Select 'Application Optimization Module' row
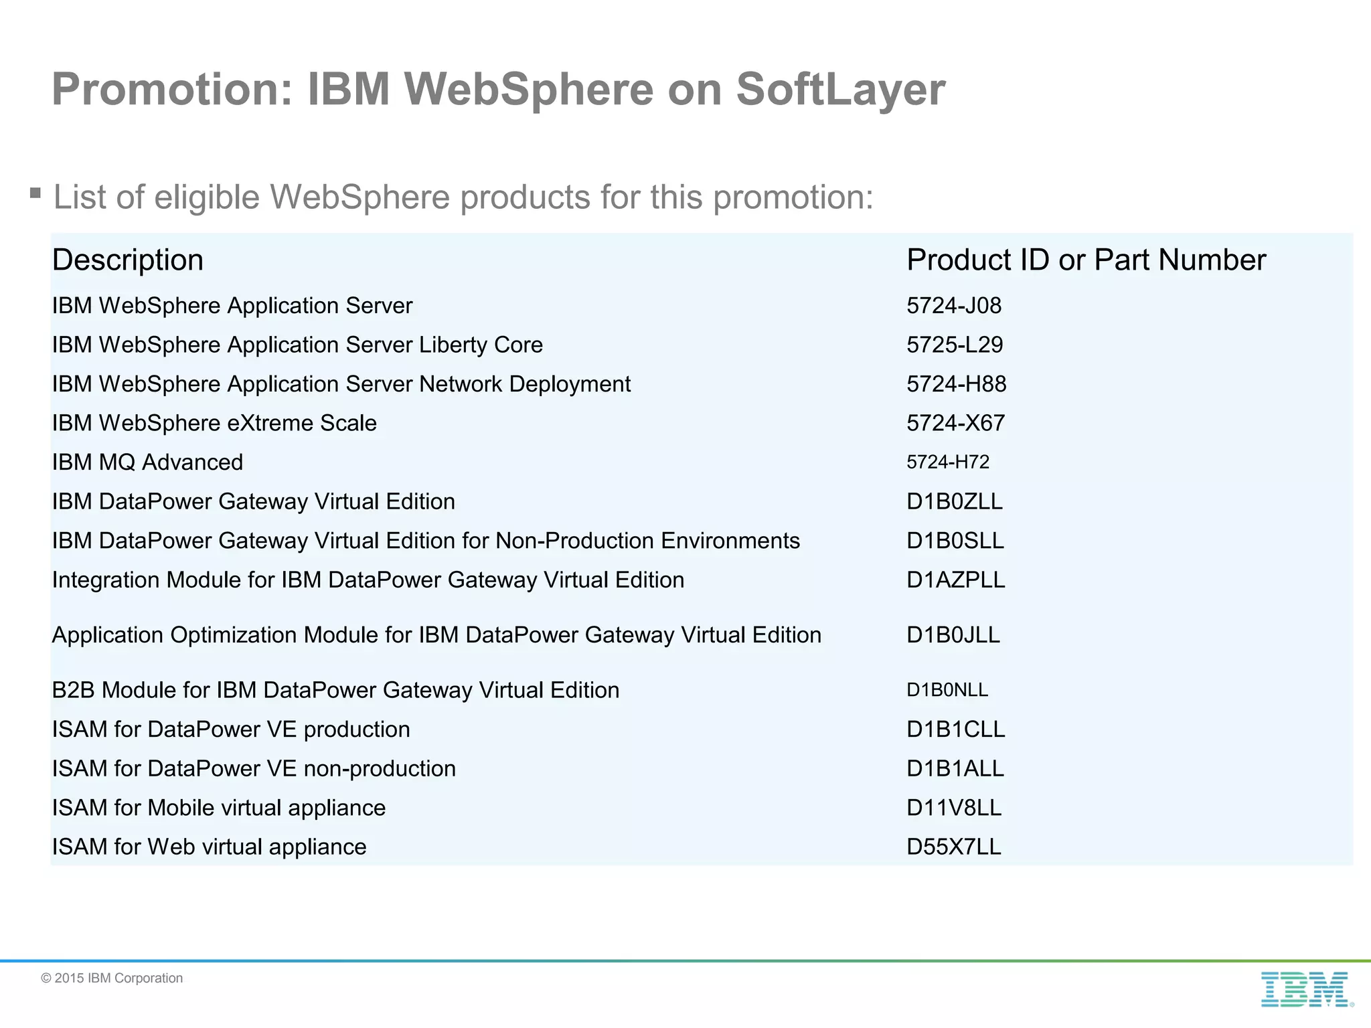Image resolution: width=1371 pixels, height=1028 pixels. (x=436, y=635)
